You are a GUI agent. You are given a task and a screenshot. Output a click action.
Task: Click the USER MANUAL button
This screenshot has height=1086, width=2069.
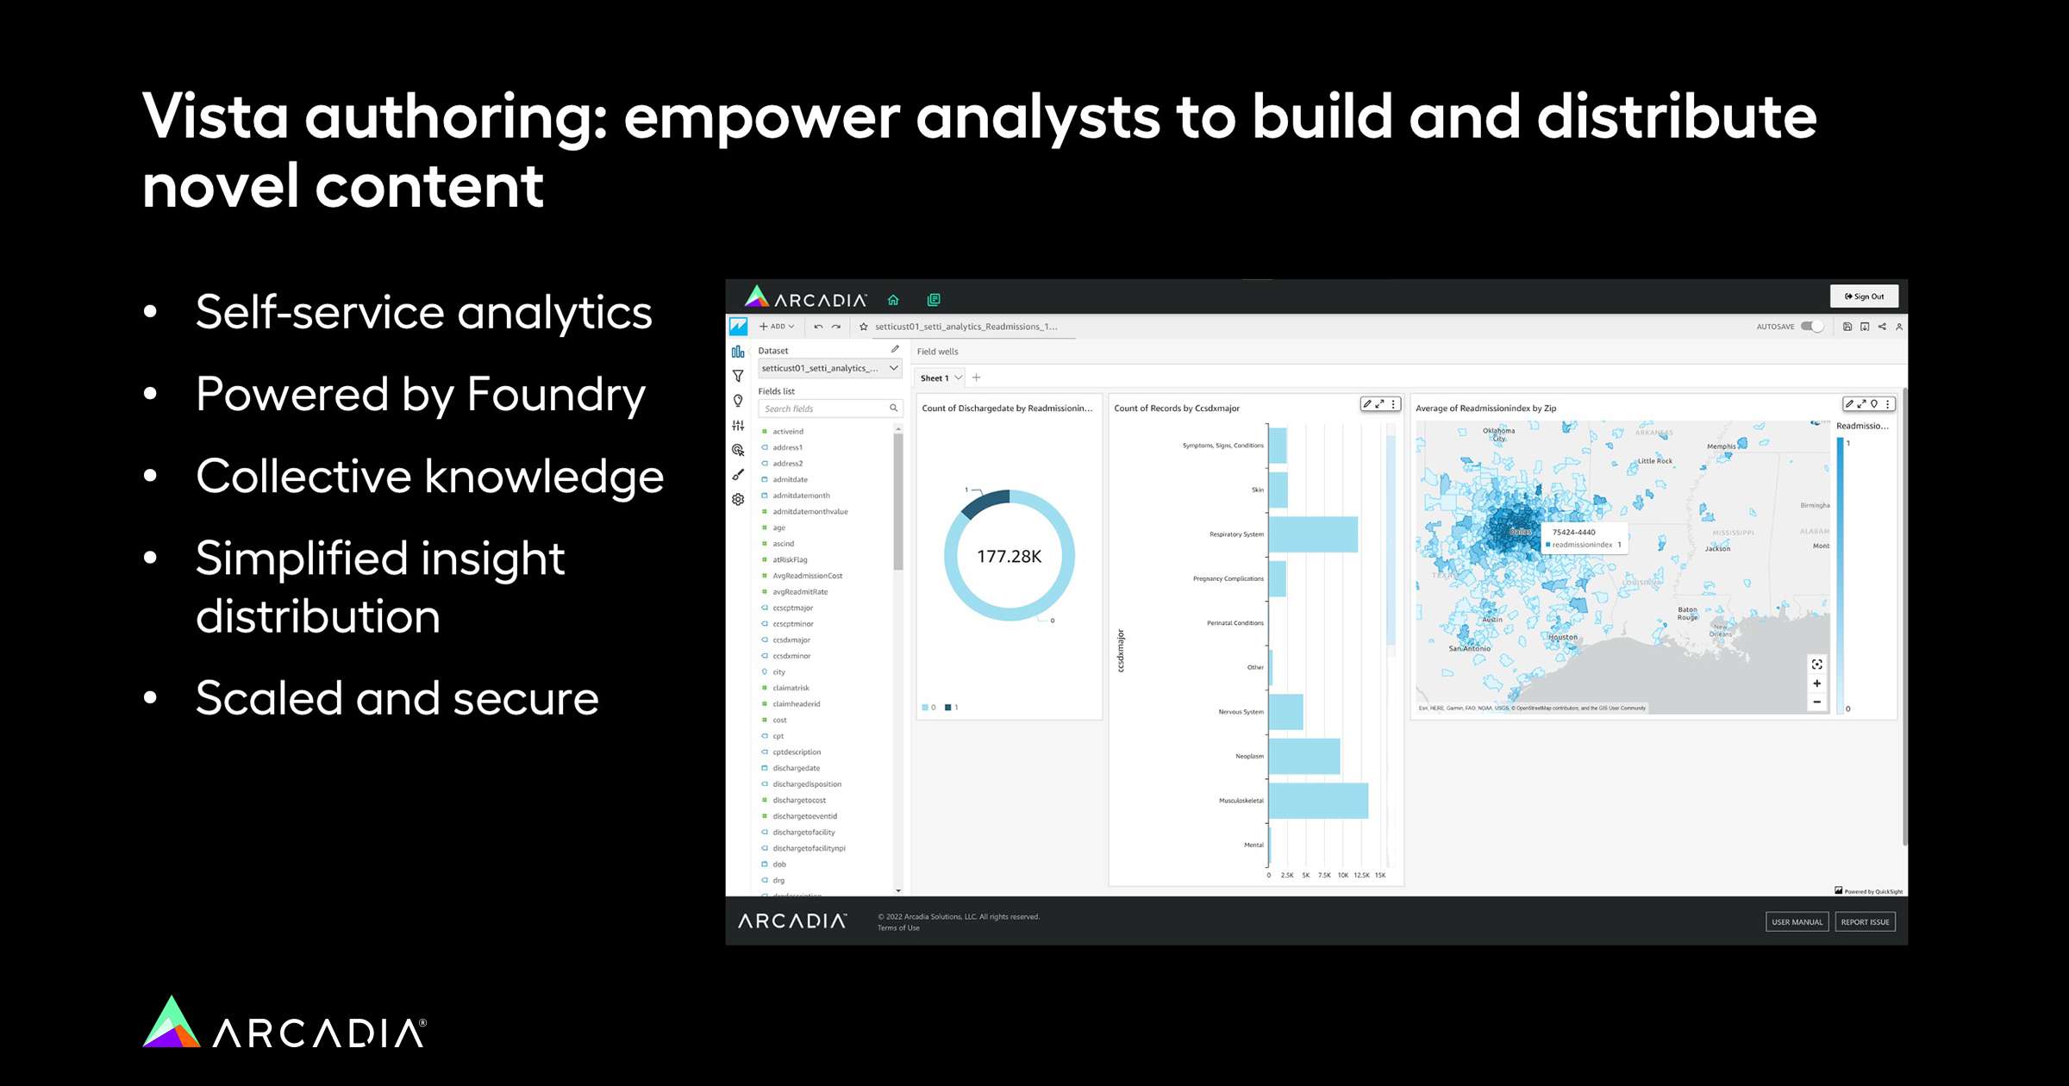(1797, 921)
